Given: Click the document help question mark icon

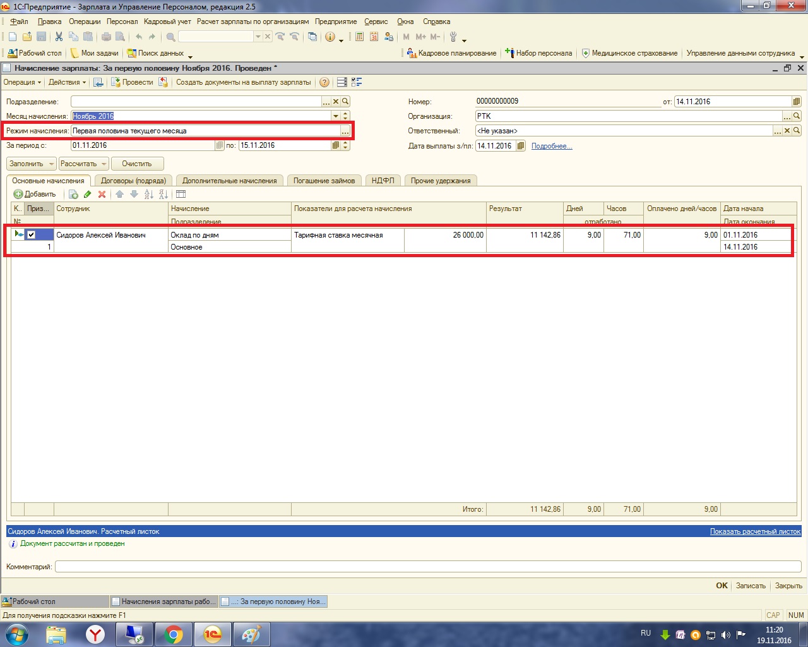Looking at the screenshot, I should (324, 82).
